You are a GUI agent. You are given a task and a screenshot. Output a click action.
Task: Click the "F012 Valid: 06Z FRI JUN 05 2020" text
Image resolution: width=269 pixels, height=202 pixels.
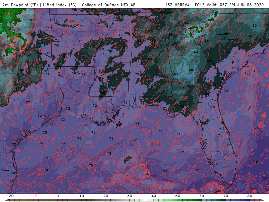click(x=229, y=5)
